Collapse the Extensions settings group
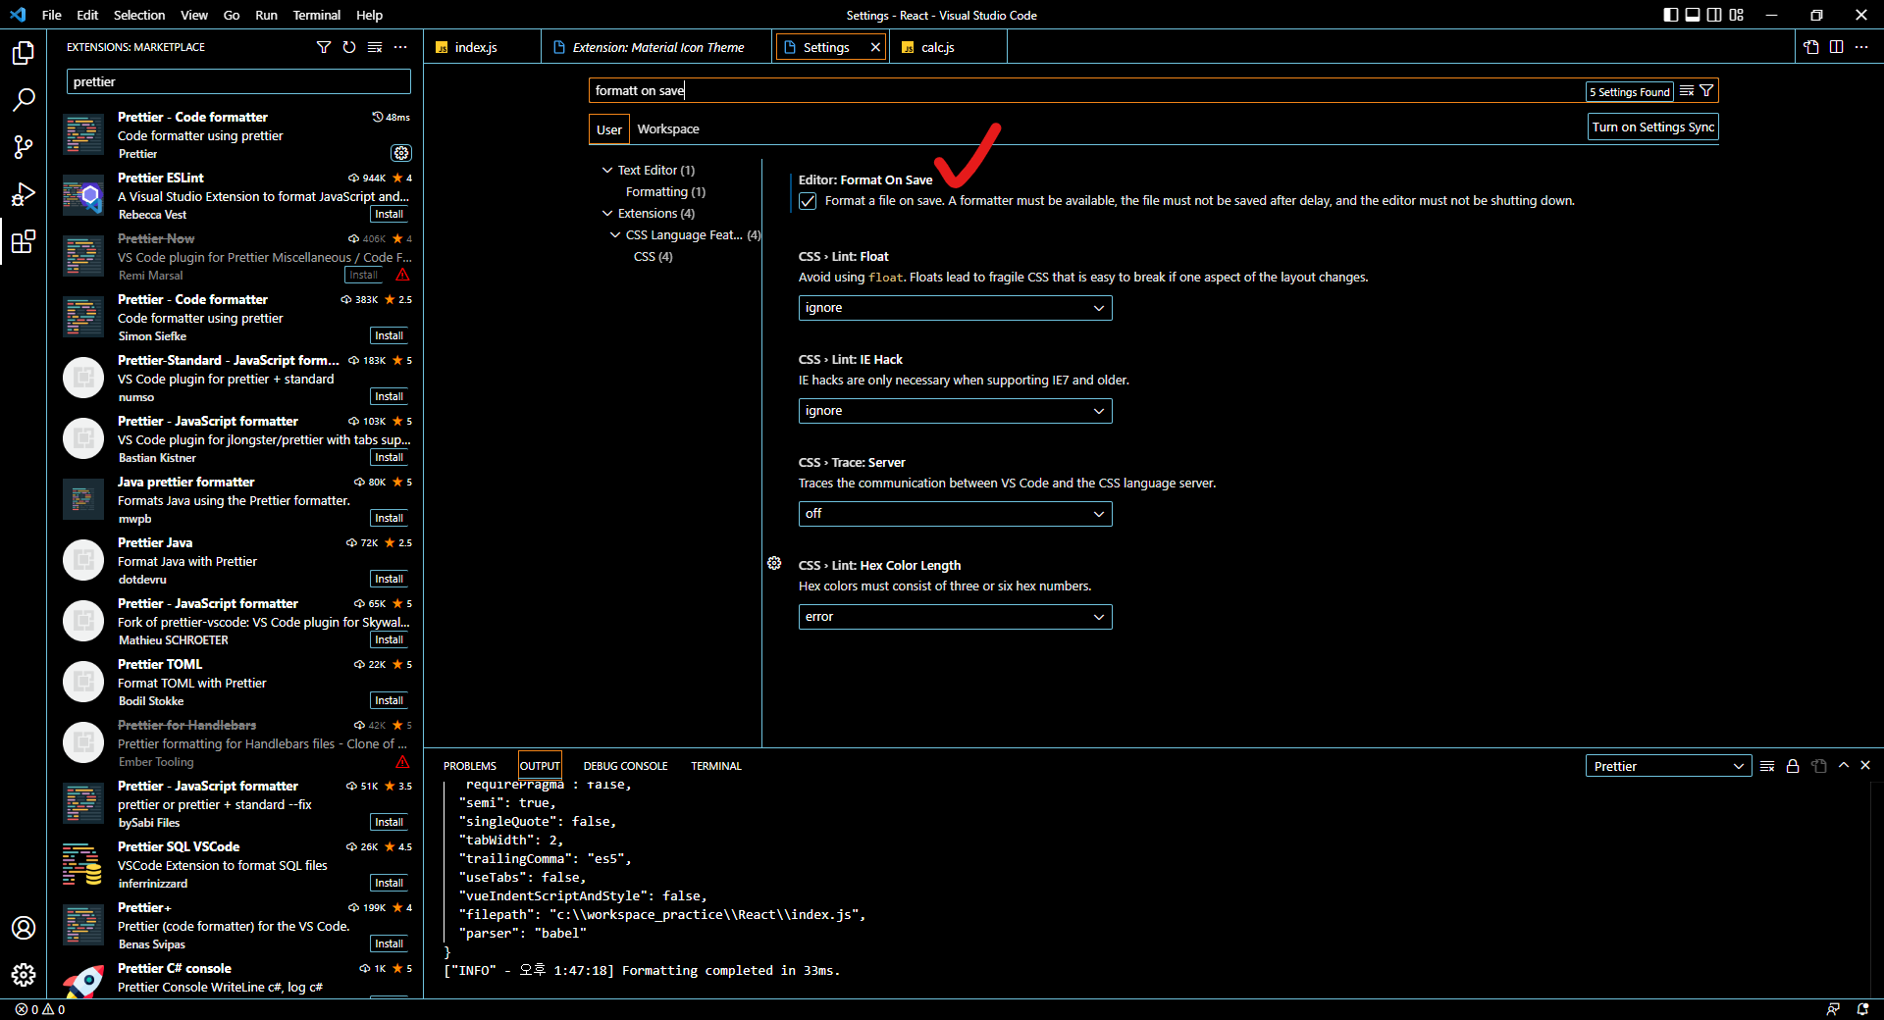This screenshot has width=1884, height=1020. tap(607, 214)
